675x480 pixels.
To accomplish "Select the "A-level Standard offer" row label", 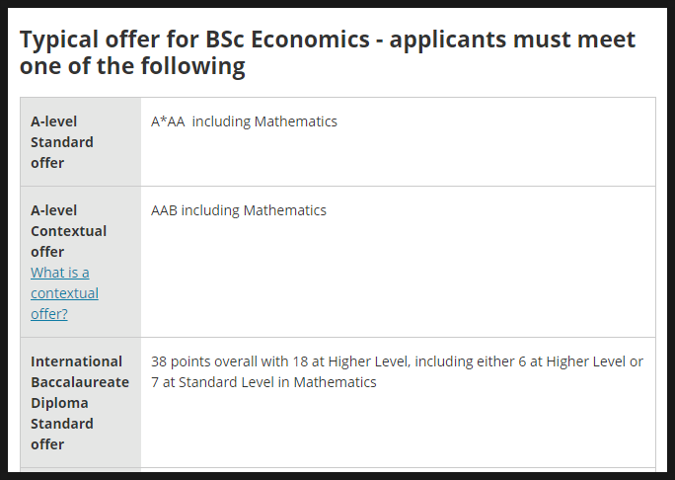I will [x=62, y=142].
